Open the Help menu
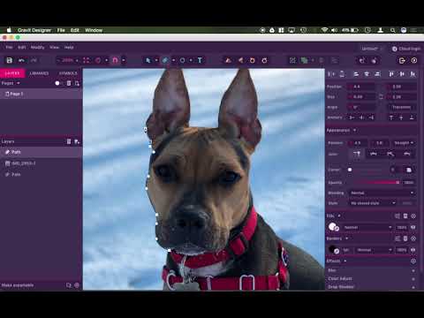Image resolution: width=424 pixels, height=318 pixels. coord(69,47)
